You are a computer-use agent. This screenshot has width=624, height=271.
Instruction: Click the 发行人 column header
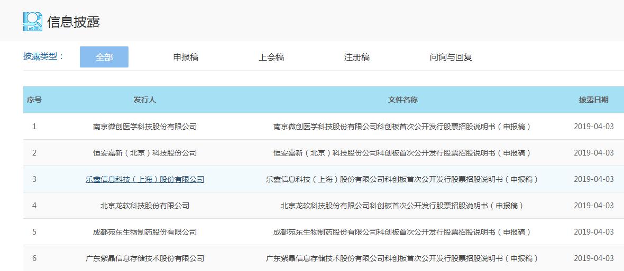click(x=144, y=100)
